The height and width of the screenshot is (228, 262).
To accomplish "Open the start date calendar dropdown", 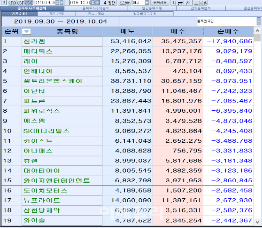I will (x=62, y=3).
